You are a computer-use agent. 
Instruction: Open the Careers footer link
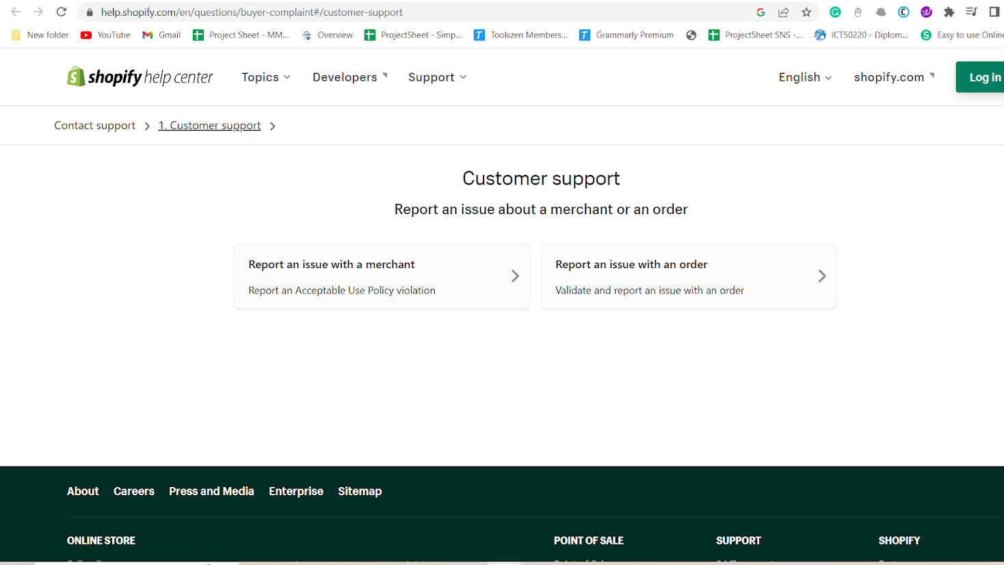[x=134, y=491]
